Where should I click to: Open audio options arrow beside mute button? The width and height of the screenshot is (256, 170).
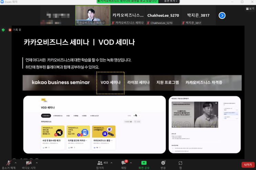click(x=16, y=163)
